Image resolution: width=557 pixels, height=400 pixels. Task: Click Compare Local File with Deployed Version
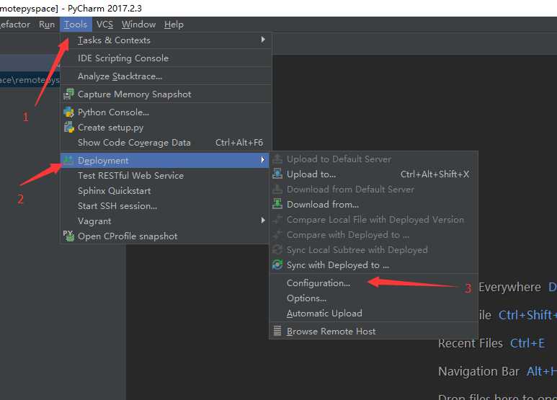373,220
